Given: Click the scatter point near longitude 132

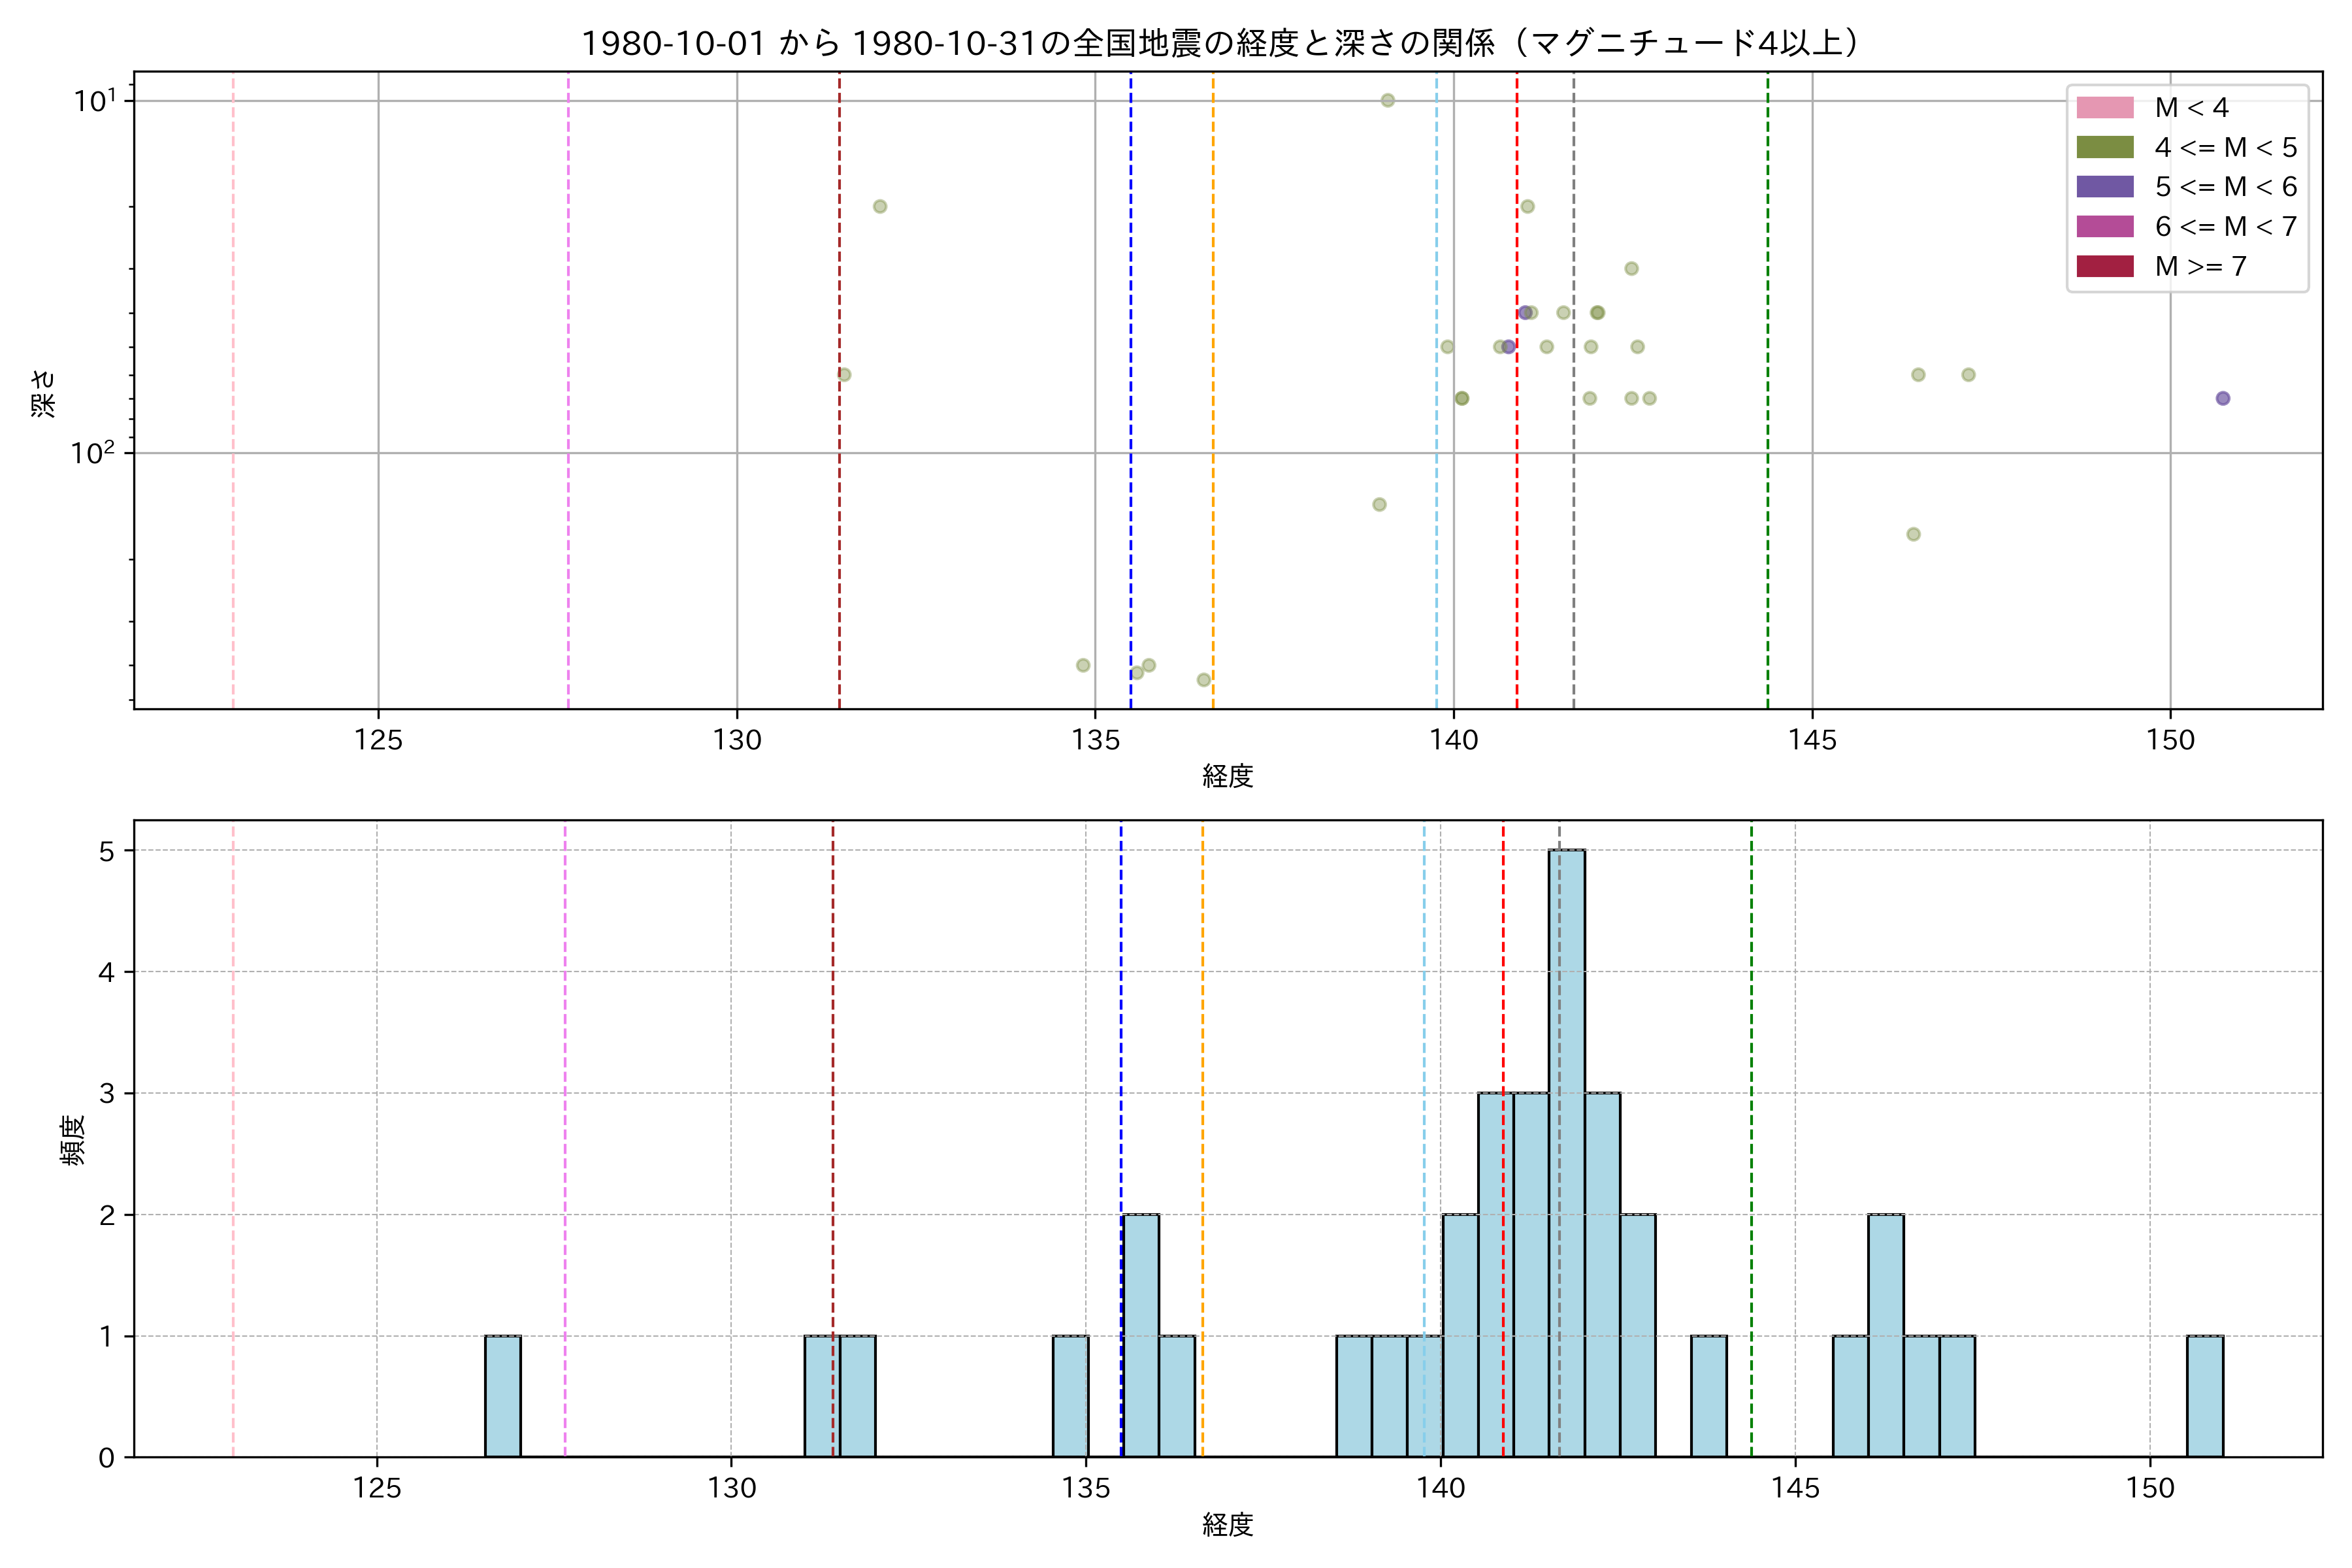Looking at the screenshot, I should tap(879, 206).
